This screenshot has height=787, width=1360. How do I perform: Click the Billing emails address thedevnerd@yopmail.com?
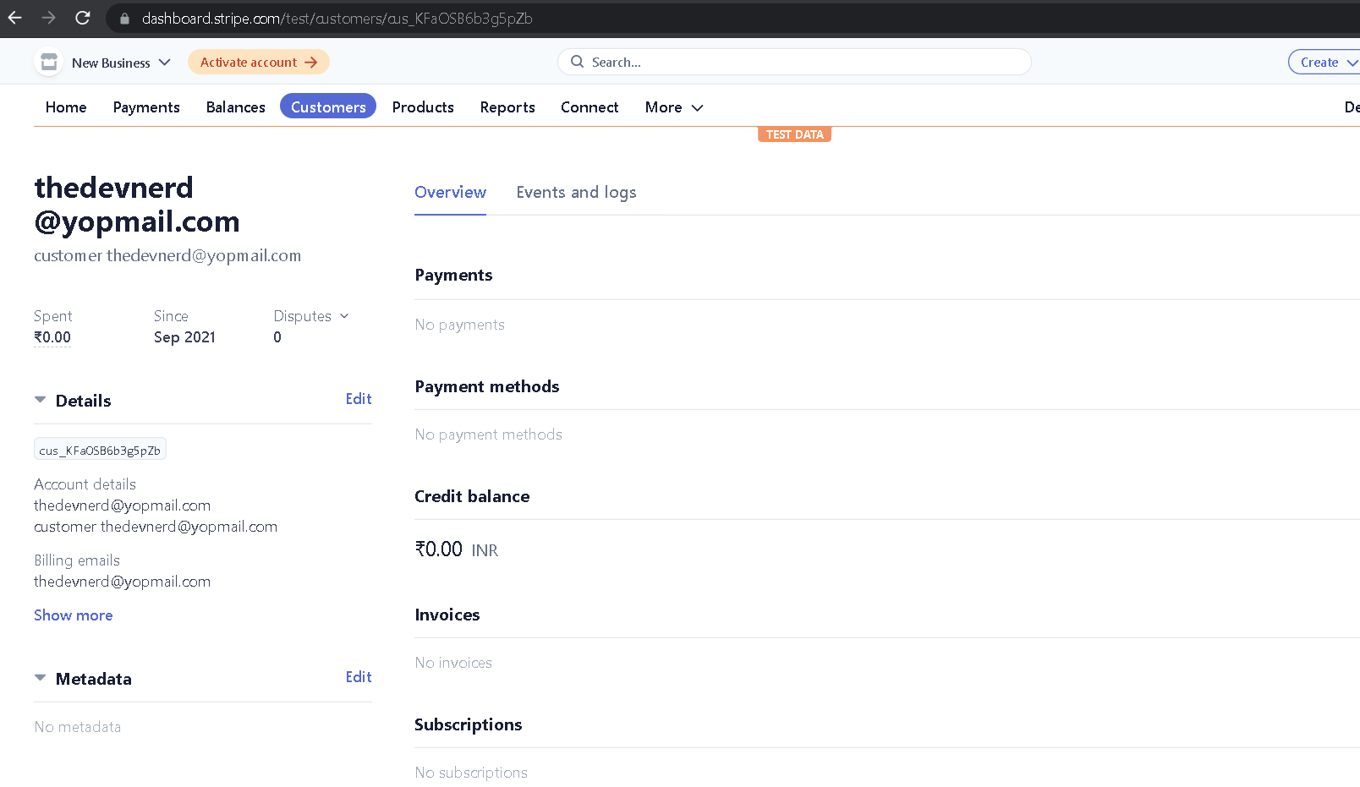pos(123,582)
